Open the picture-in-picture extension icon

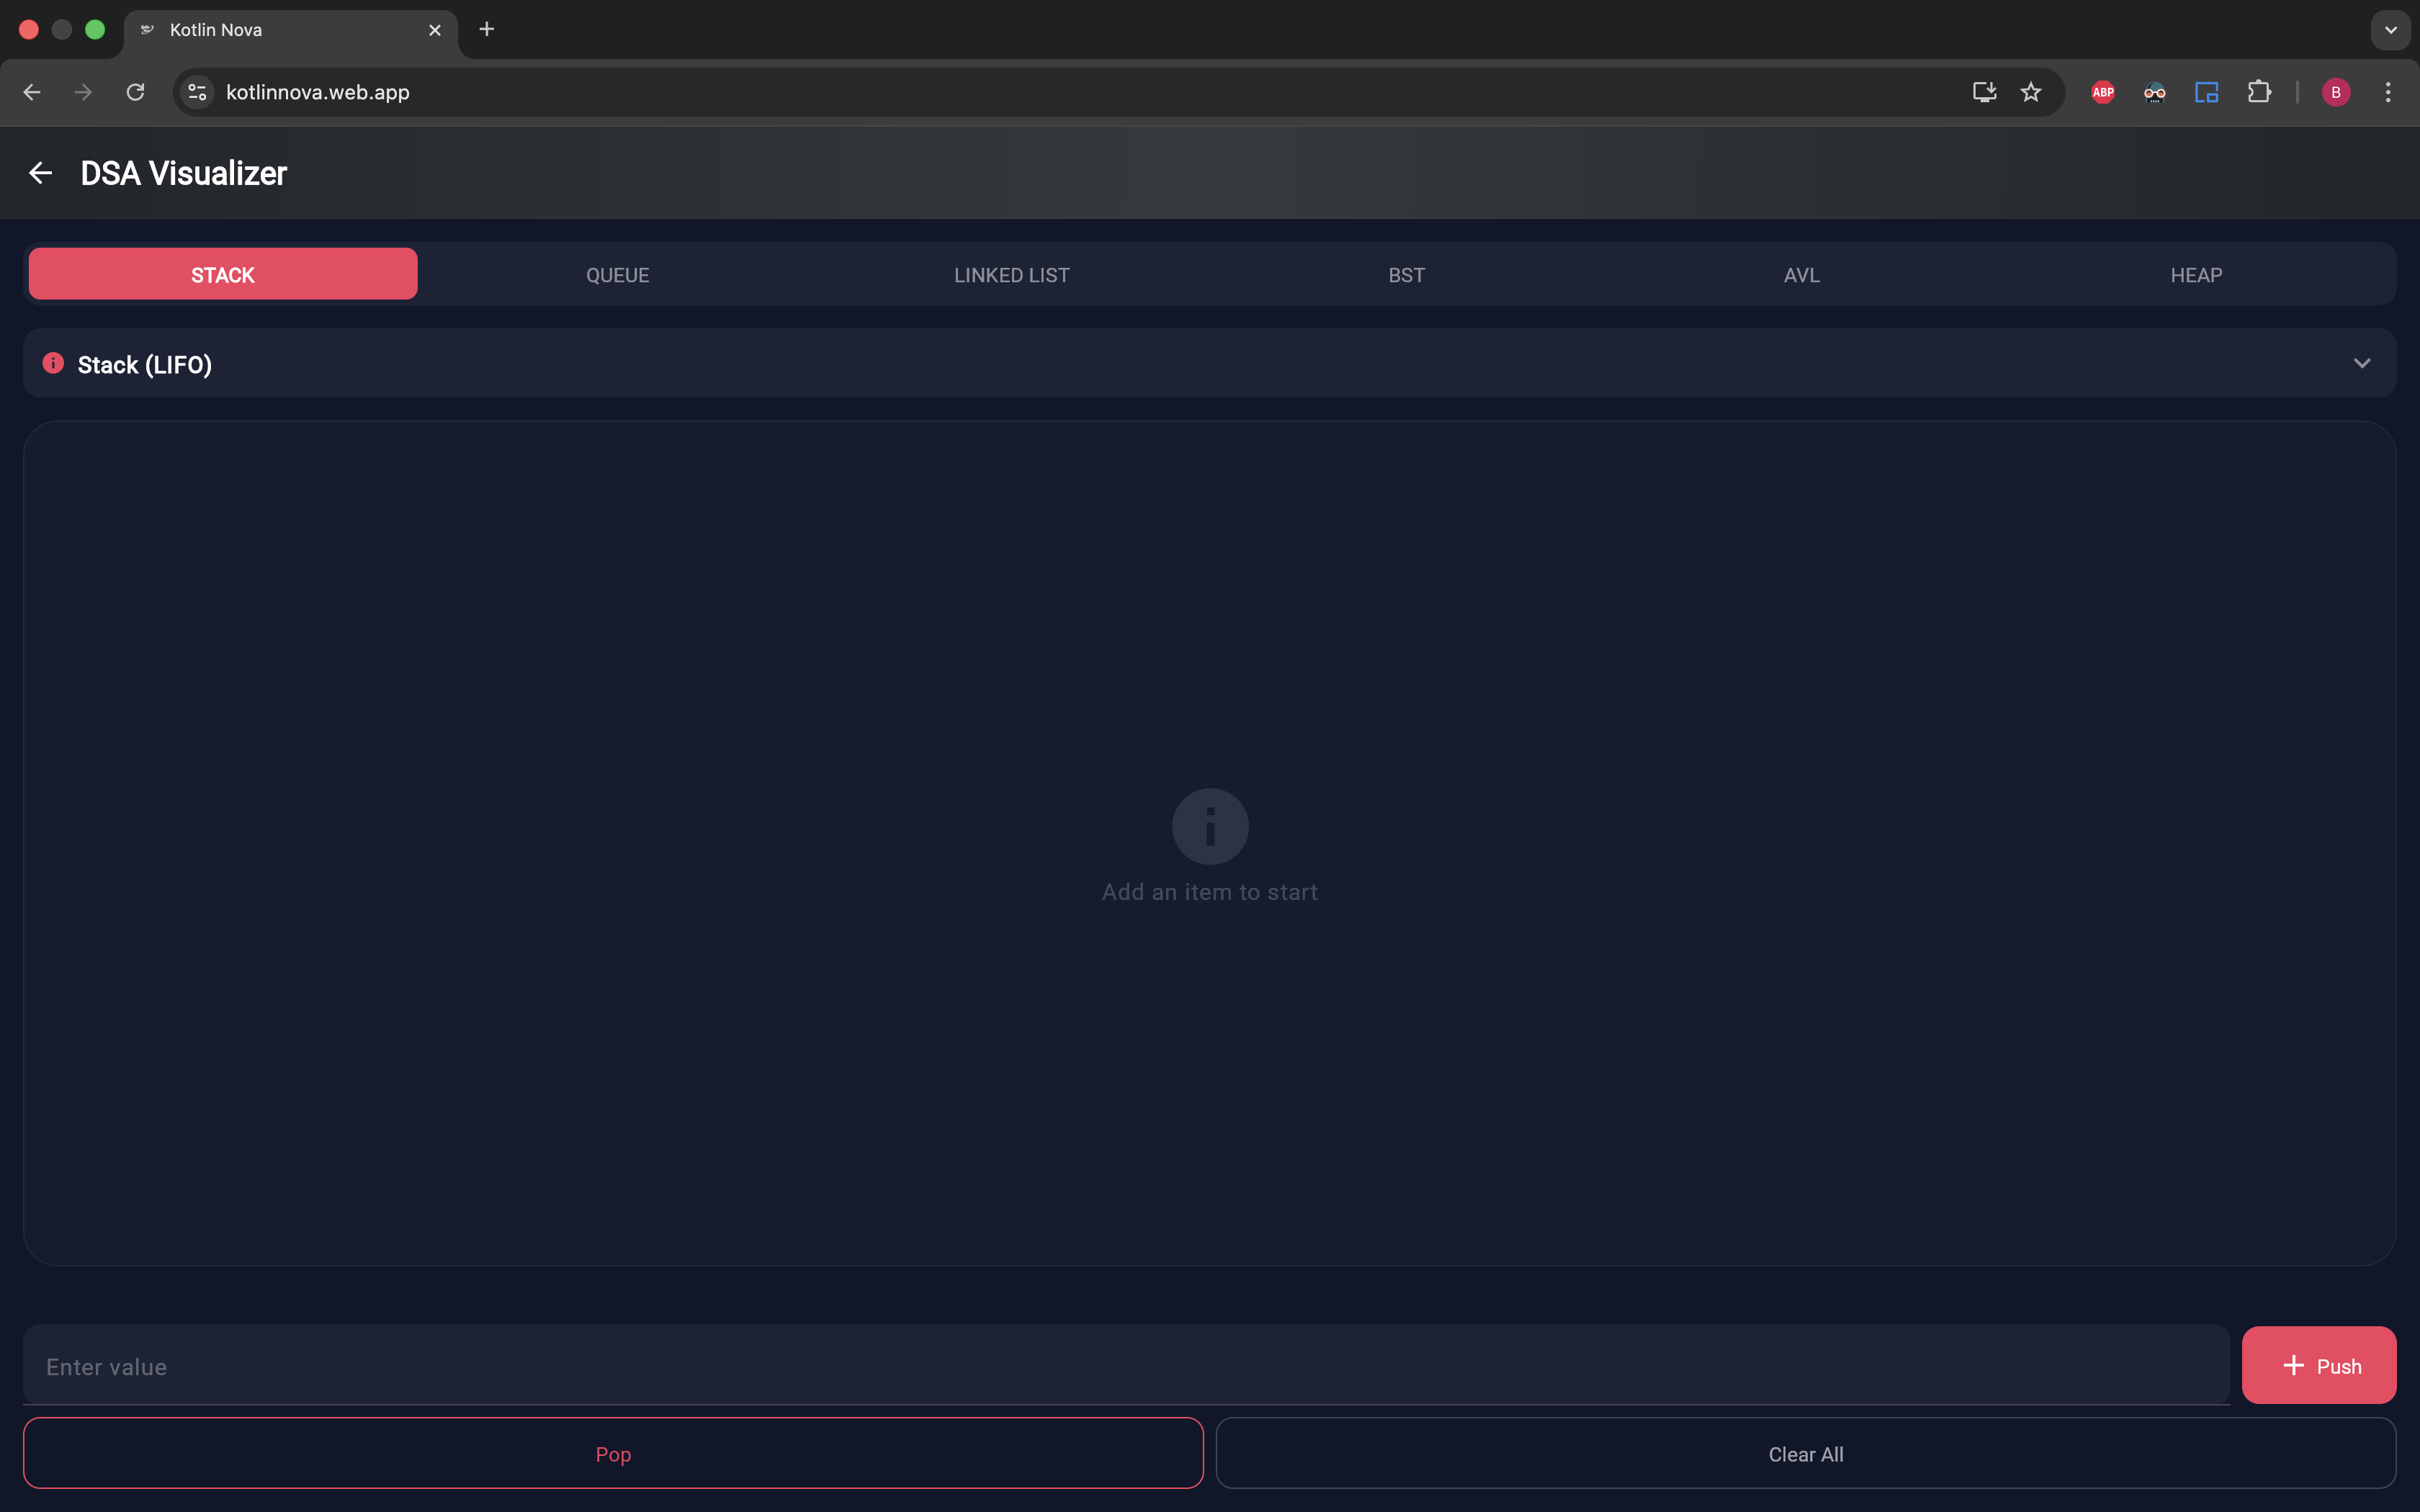[x=2207, y=91]
